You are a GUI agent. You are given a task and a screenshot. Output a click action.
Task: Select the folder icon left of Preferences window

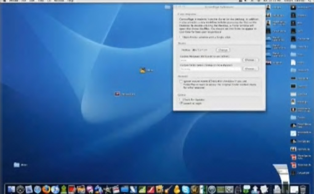[x=167, y=7]
